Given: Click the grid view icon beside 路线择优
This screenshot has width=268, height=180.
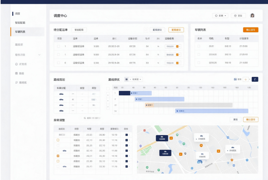Looking at the screenshot, I should point(127,79).
